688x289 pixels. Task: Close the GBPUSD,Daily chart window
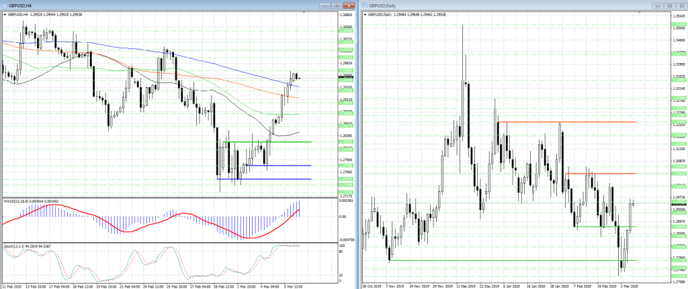(681, 5)
